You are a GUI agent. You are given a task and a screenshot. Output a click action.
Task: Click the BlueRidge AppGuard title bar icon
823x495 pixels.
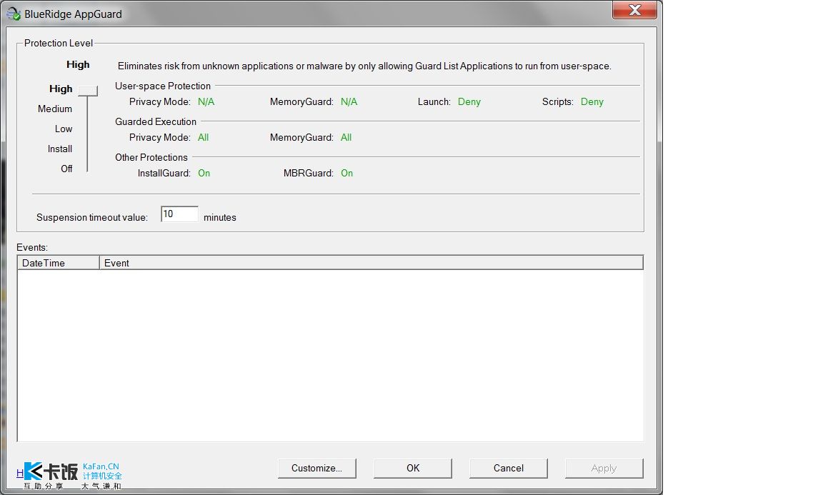tap(14, 14)
